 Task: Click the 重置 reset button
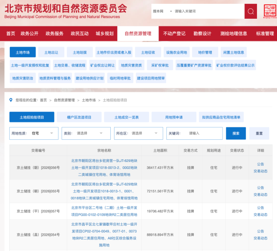click(259, 133)
